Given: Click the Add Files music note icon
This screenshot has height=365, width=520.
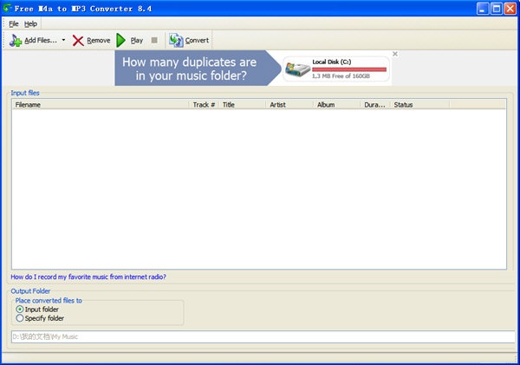Looking at the screenshot, I should [x=16, y=41].
